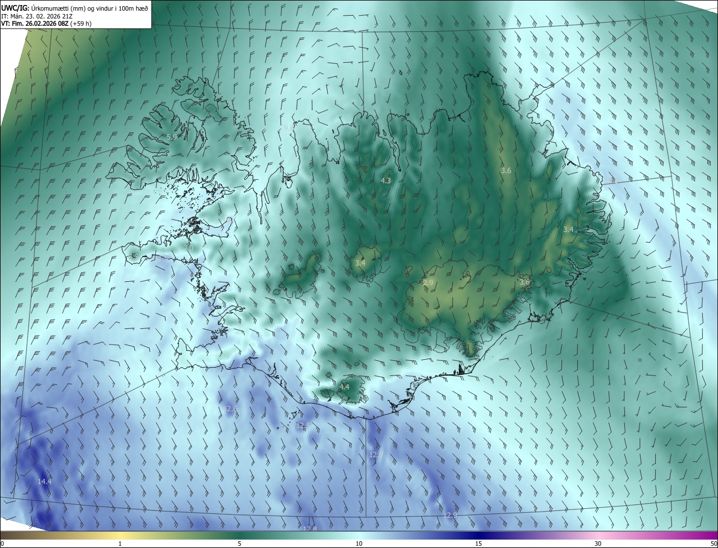
Task: Click the colorbar tick label 1
Action: [120, 544]
